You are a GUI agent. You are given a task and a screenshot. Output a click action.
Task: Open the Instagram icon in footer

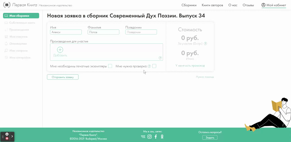[x=149, y=137]
